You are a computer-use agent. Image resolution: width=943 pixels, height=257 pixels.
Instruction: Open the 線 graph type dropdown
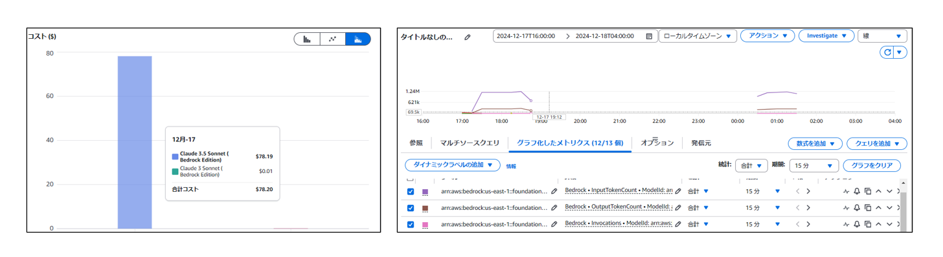point(882,36)
